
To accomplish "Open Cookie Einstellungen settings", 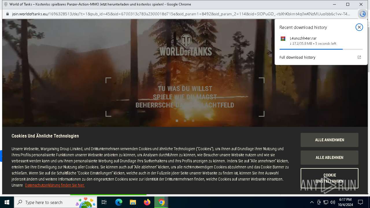I will click(330, 178).
